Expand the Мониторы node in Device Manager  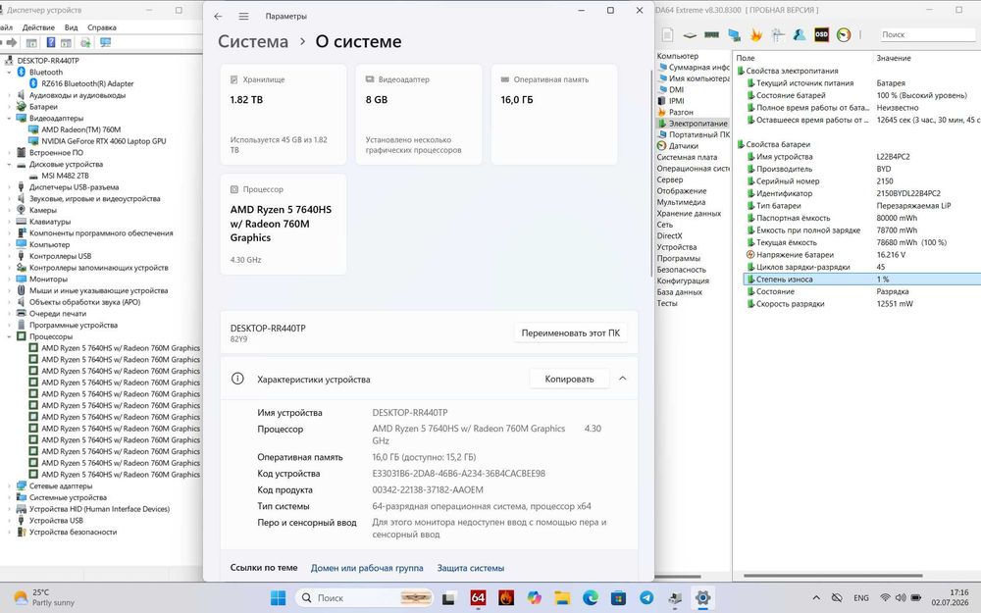pos(10,279)
